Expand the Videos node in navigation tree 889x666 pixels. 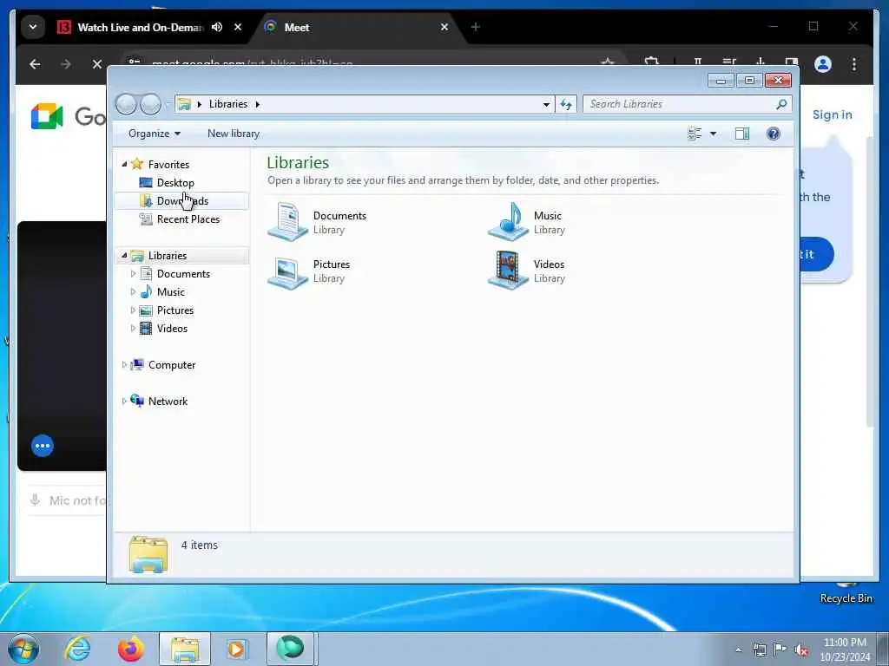click(133, 329)
